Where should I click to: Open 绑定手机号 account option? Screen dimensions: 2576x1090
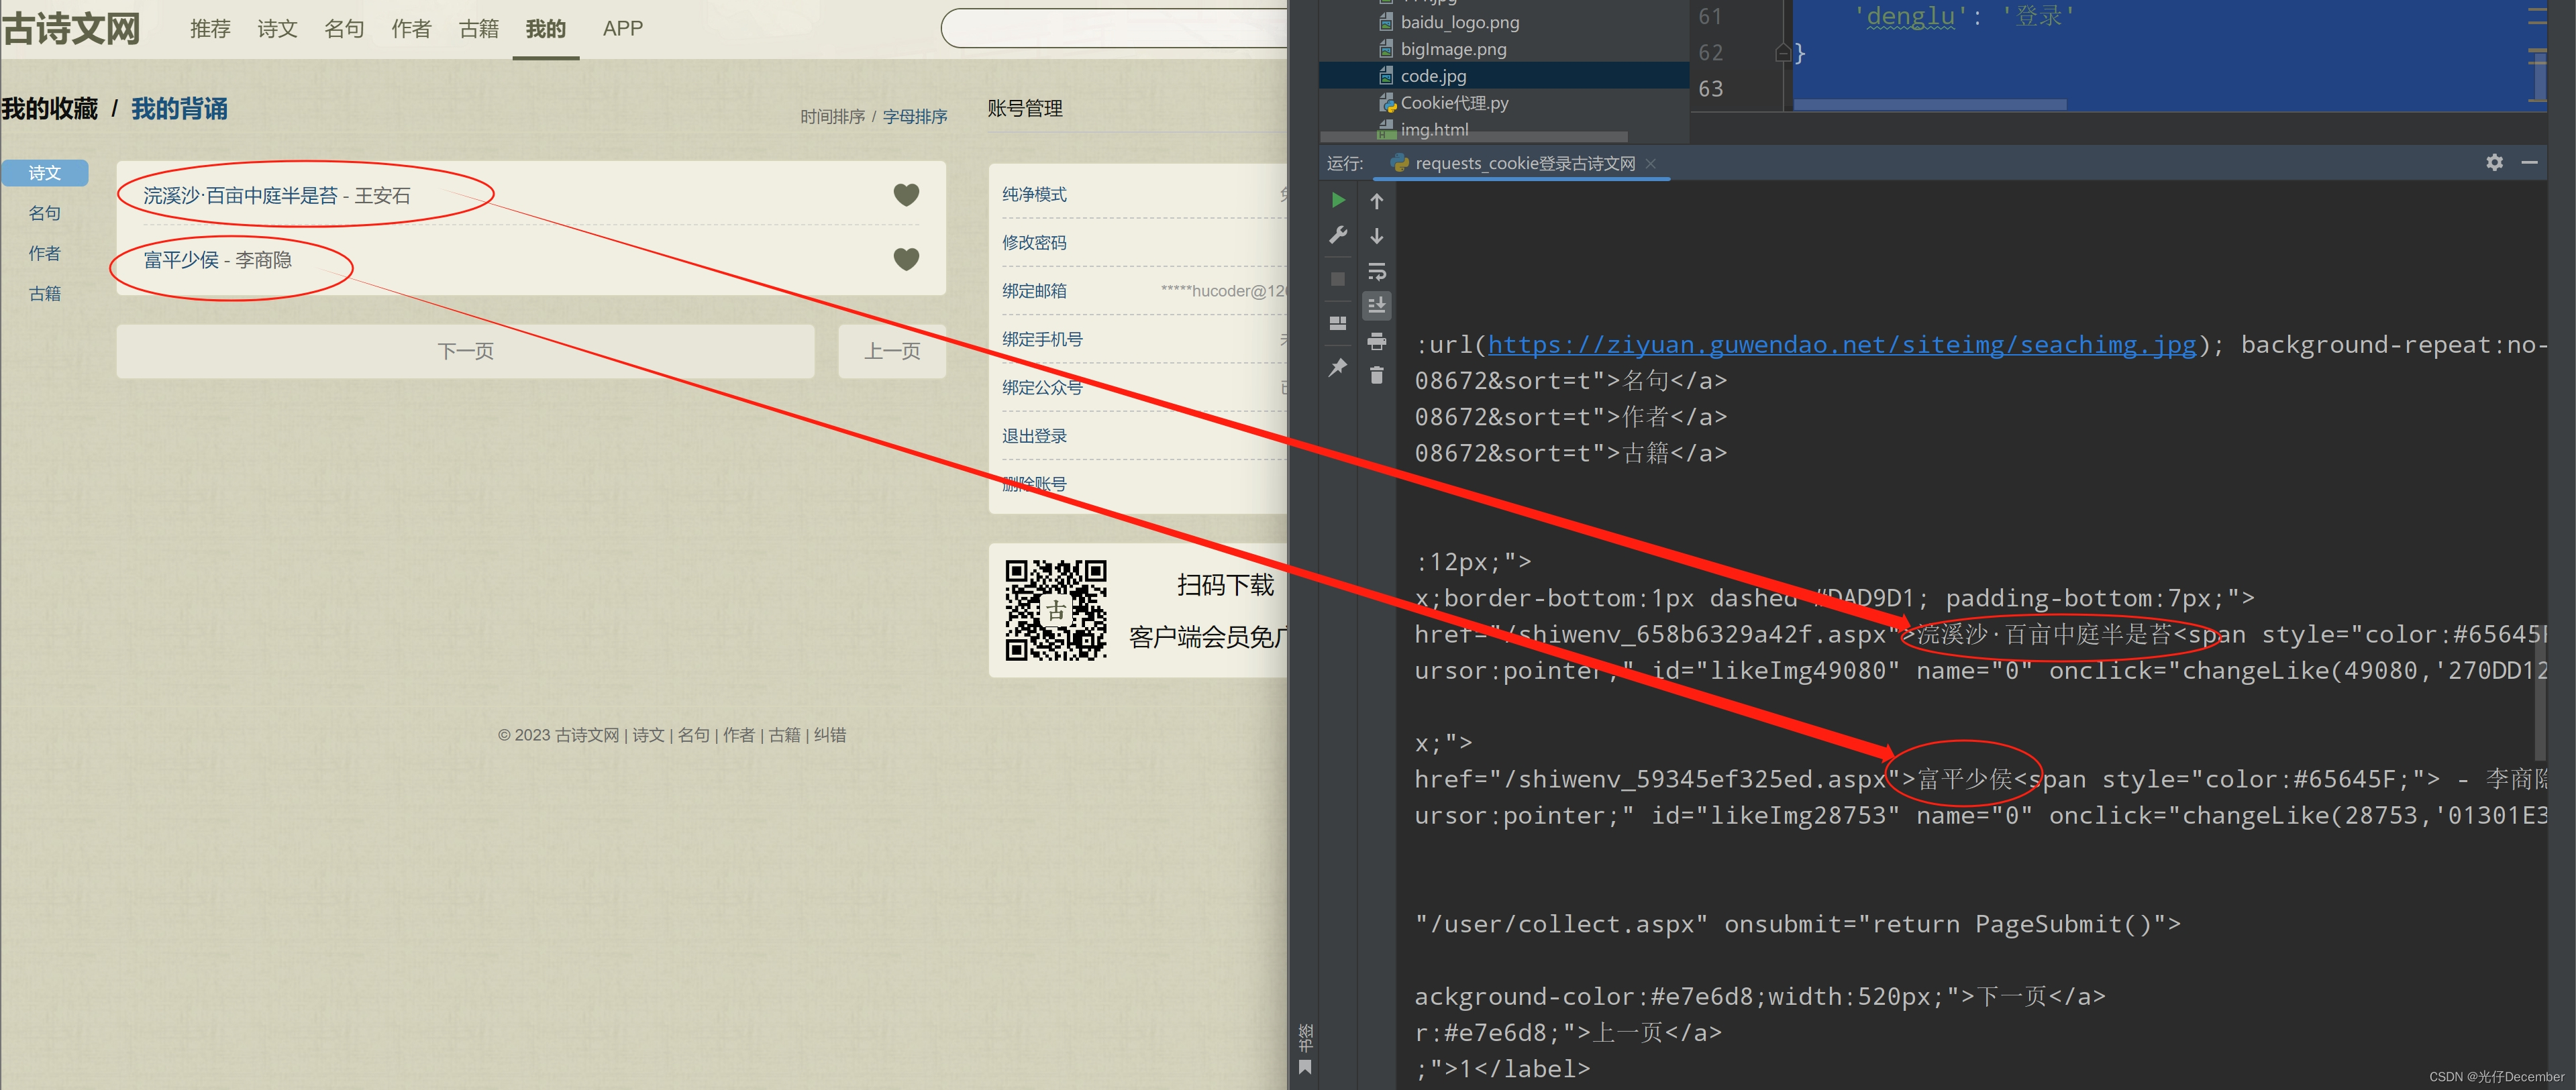point(1042,339)
